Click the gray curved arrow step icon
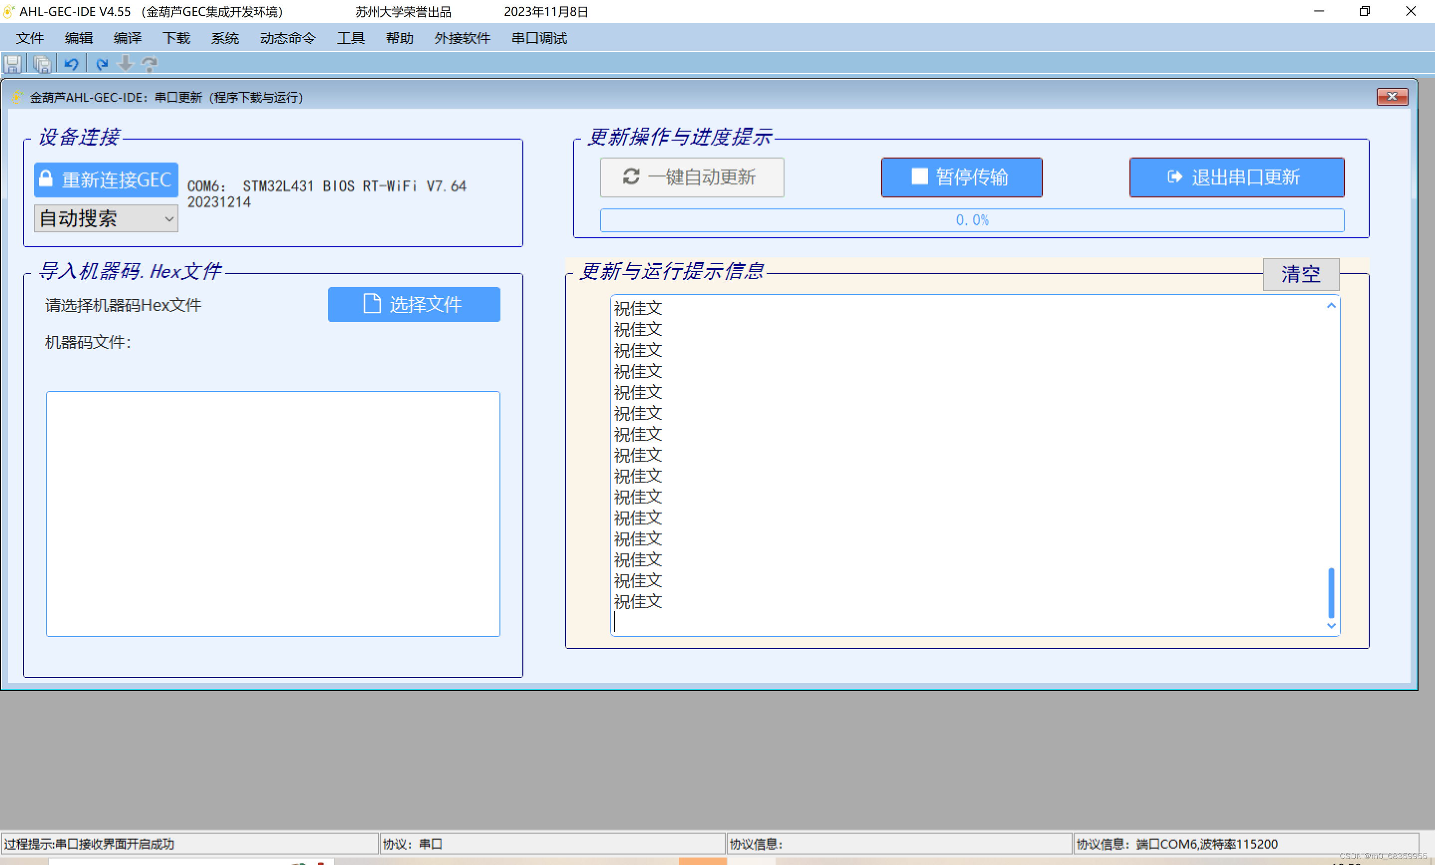 [x=150, y=63]
